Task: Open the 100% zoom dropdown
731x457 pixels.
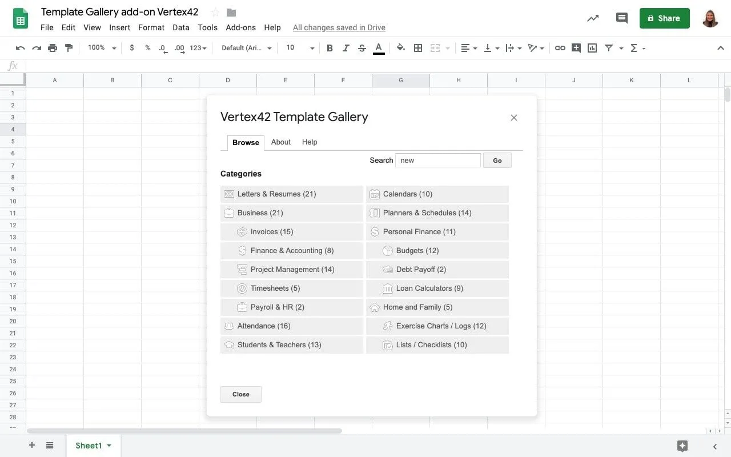Action: click(102, 48)
